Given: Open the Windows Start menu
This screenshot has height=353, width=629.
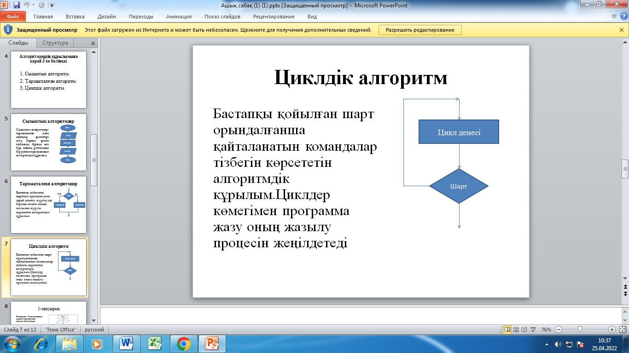Looking at the screenshot, I should click(12, 344).
